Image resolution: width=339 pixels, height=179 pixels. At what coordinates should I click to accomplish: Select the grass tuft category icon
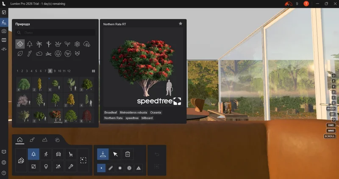(58, 44)
